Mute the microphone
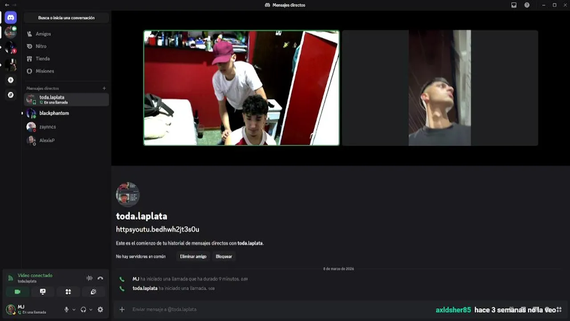Viewport: 570px width, 321px height. 66,309
